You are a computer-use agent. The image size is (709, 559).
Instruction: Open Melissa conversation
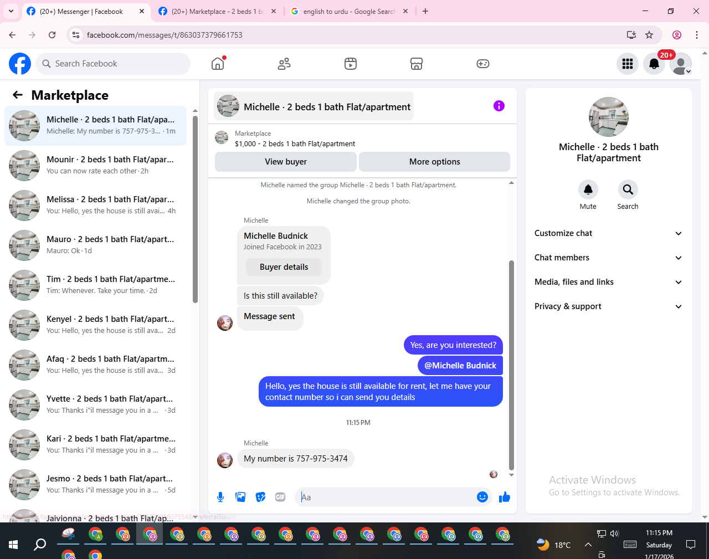click(95, 206)
